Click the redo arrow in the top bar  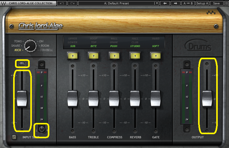tap(72, 3)
